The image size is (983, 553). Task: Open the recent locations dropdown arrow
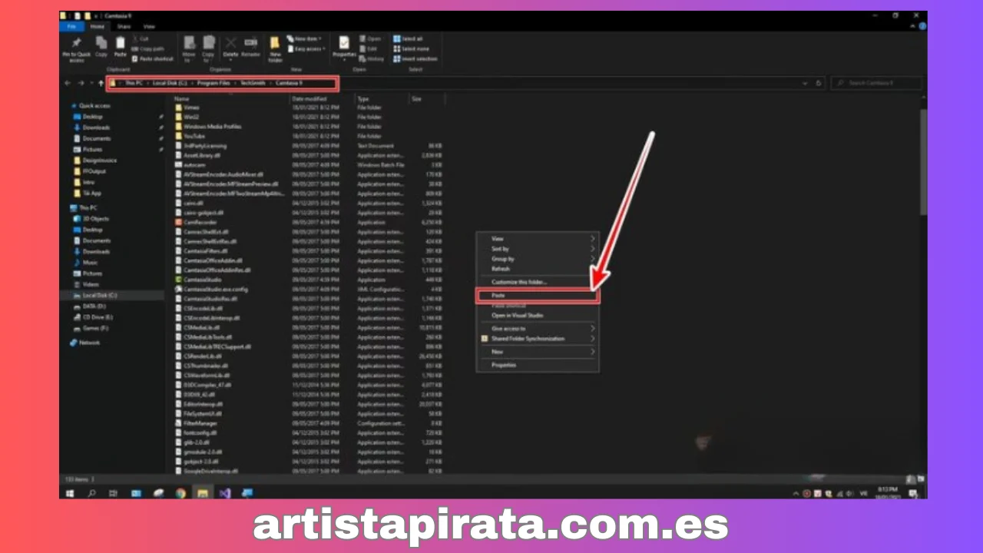(x=91, y=83)
